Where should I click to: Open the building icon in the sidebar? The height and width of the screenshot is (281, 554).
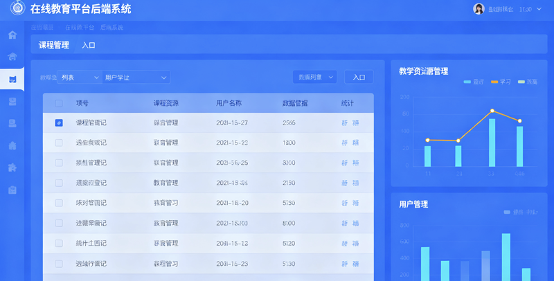tap(12, 145)
